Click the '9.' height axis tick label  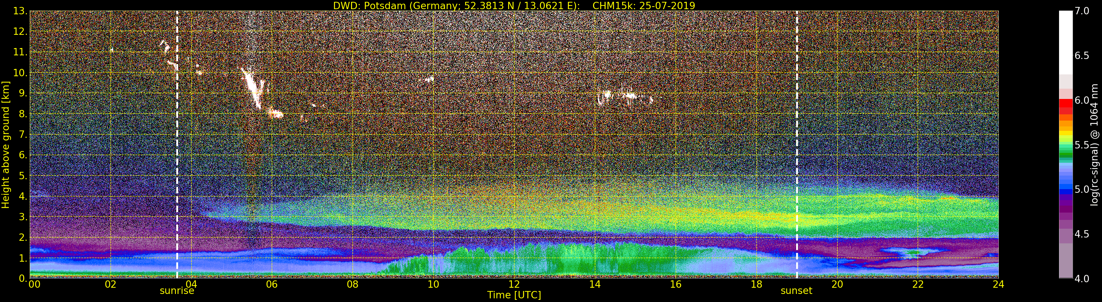23,93
